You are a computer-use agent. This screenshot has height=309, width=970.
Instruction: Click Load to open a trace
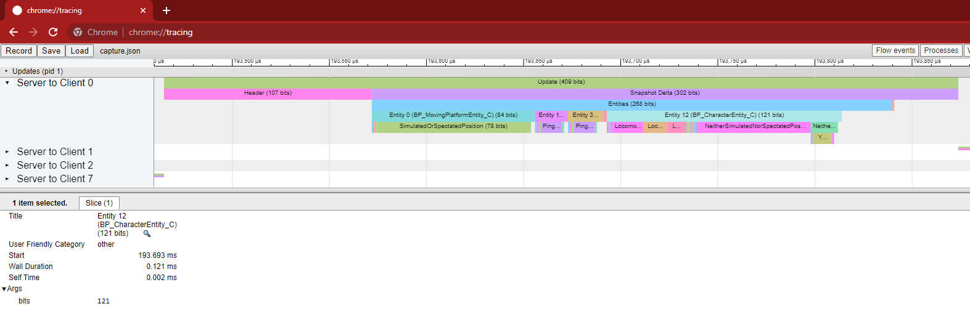(80, 51)
